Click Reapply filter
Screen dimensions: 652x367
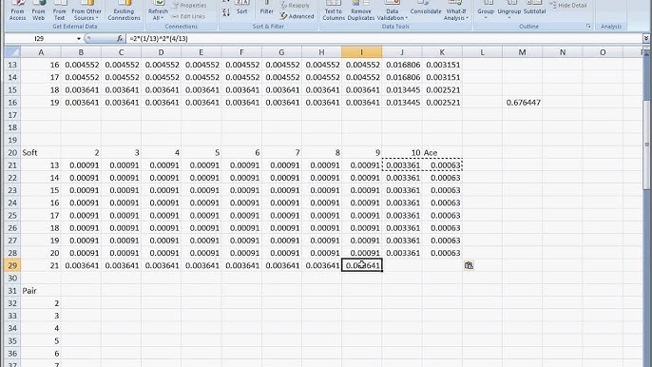295,6
